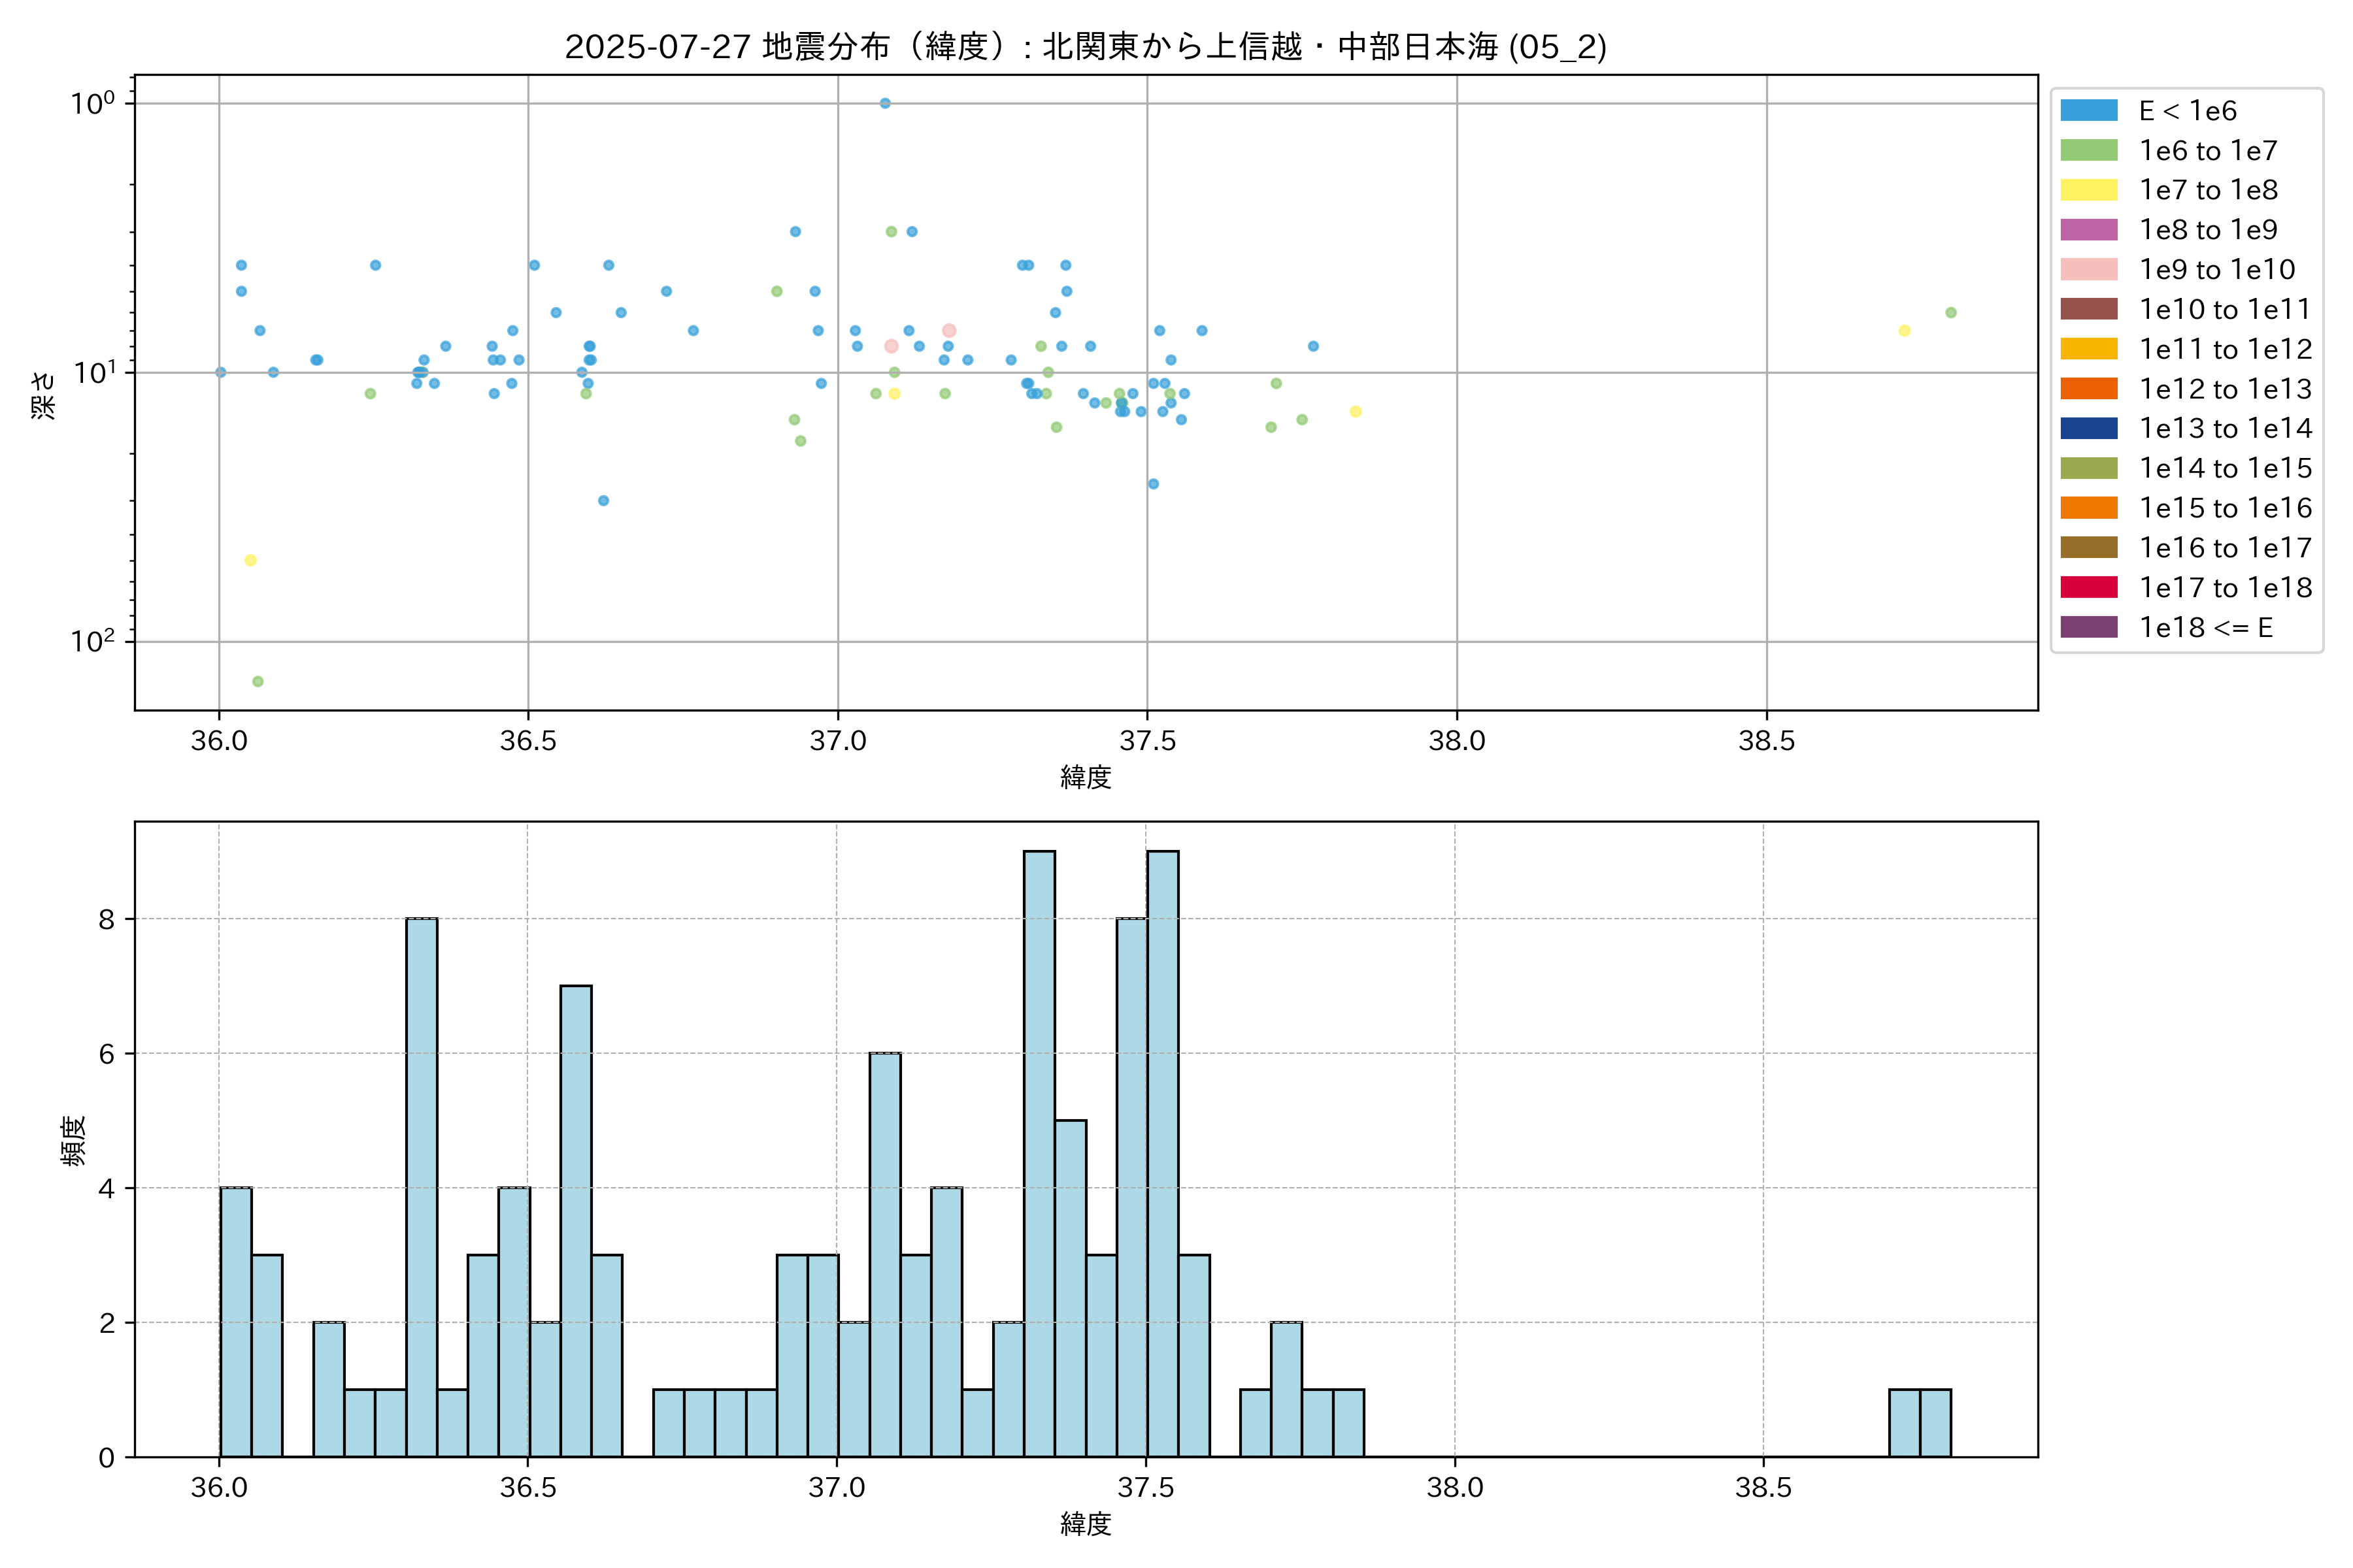This screenshot has width=2353, height=1568.
Task: Click the '頻度' y-axis label of histogram
Action: tap(74, 1141)
